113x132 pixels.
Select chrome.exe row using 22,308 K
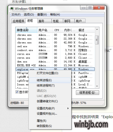(x=55, y=39)
